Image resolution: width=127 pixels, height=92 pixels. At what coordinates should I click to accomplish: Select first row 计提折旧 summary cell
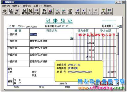(18, 36)
